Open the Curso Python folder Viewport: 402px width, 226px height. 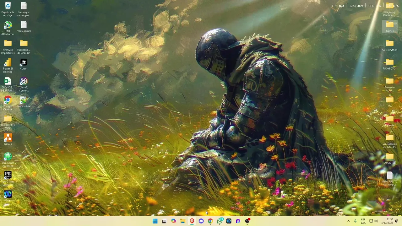tap(390, 46)
